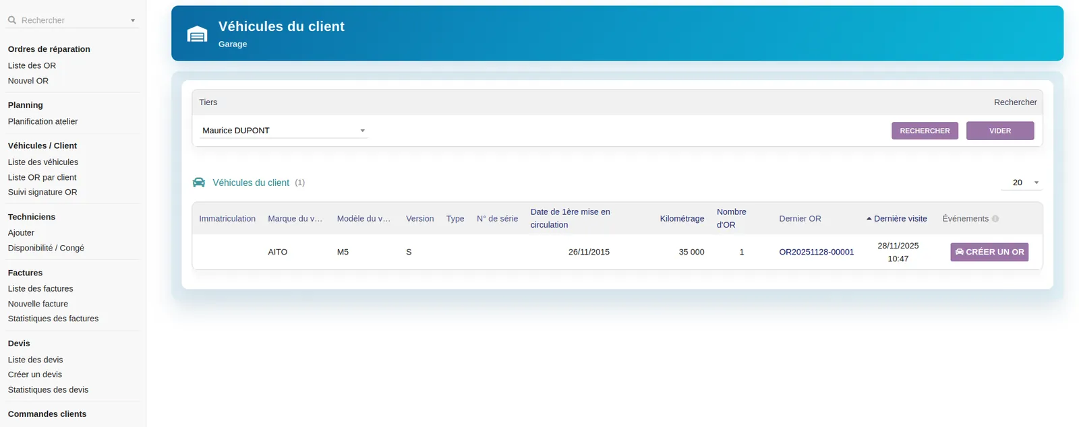Open the sidebar search dropdown arrow
Image resolution: width=1079 pixels, height=427 pixels.
(133, 21)
